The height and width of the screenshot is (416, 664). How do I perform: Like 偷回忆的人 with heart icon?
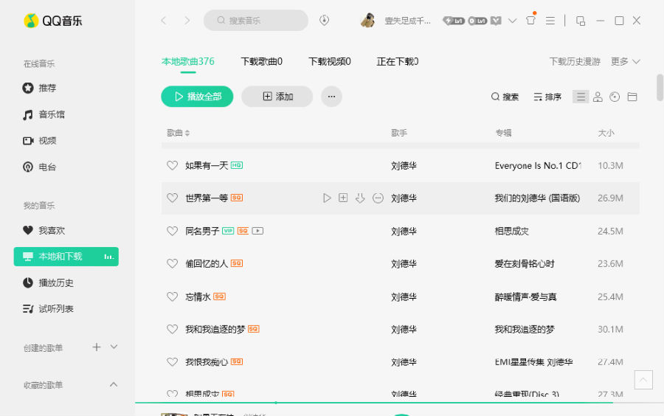point(172,263)
